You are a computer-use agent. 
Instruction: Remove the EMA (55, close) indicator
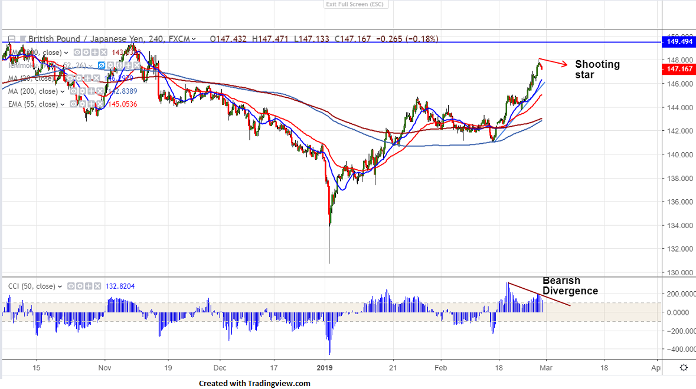pyautogui.click(x=100, y=104)
